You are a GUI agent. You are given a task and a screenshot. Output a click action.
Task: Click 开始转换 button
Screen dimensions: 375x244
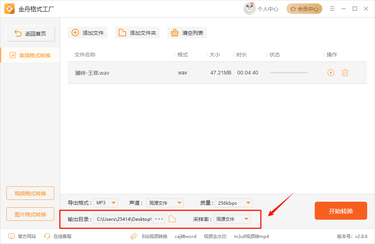[341, 211]
